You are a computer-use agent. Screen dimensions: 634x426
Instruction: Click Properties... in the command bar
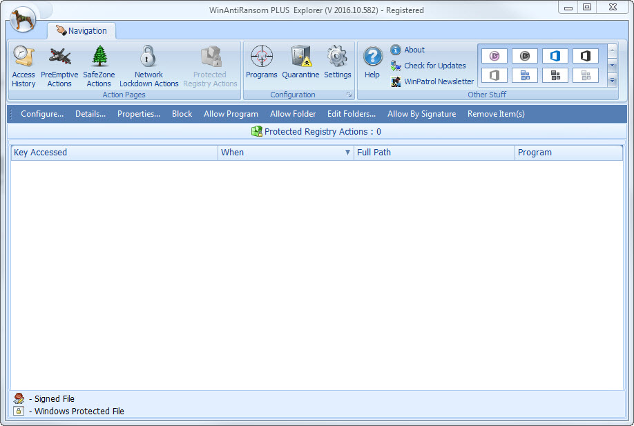pos(139,114)
